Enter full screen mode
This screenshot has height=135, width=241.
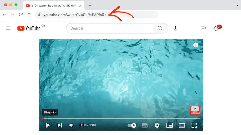point(194,125)
